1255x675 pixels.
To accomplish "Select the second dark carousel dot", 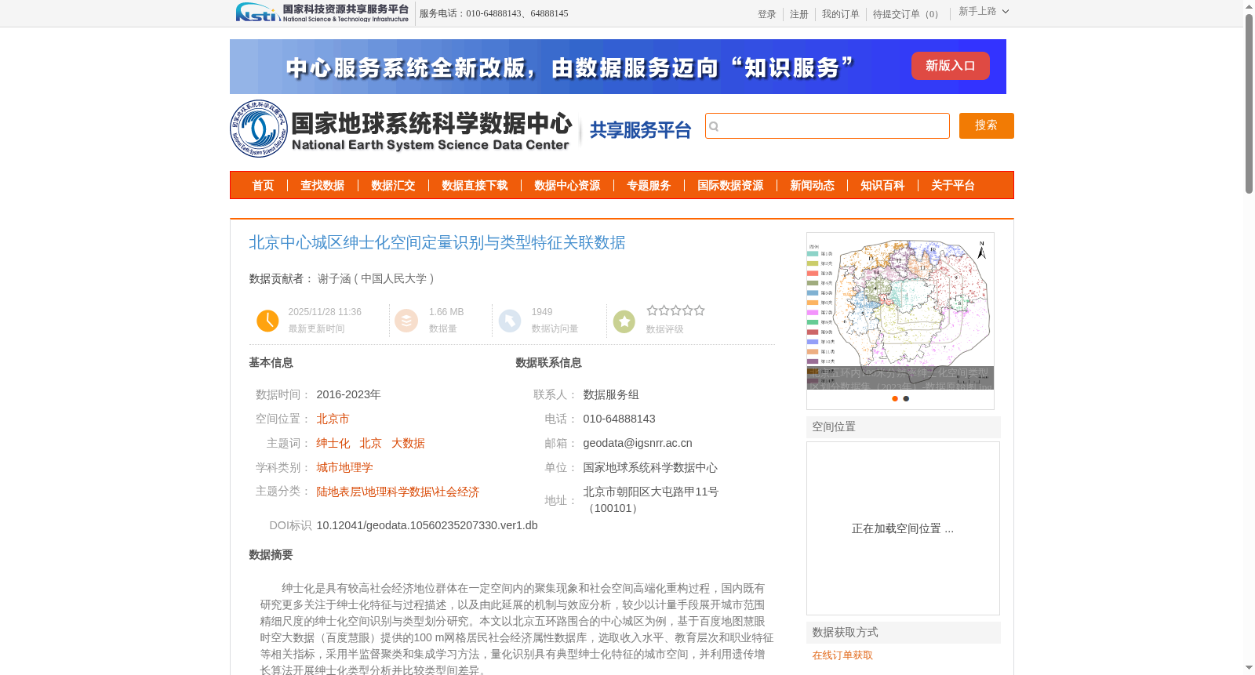I will 906,398.
